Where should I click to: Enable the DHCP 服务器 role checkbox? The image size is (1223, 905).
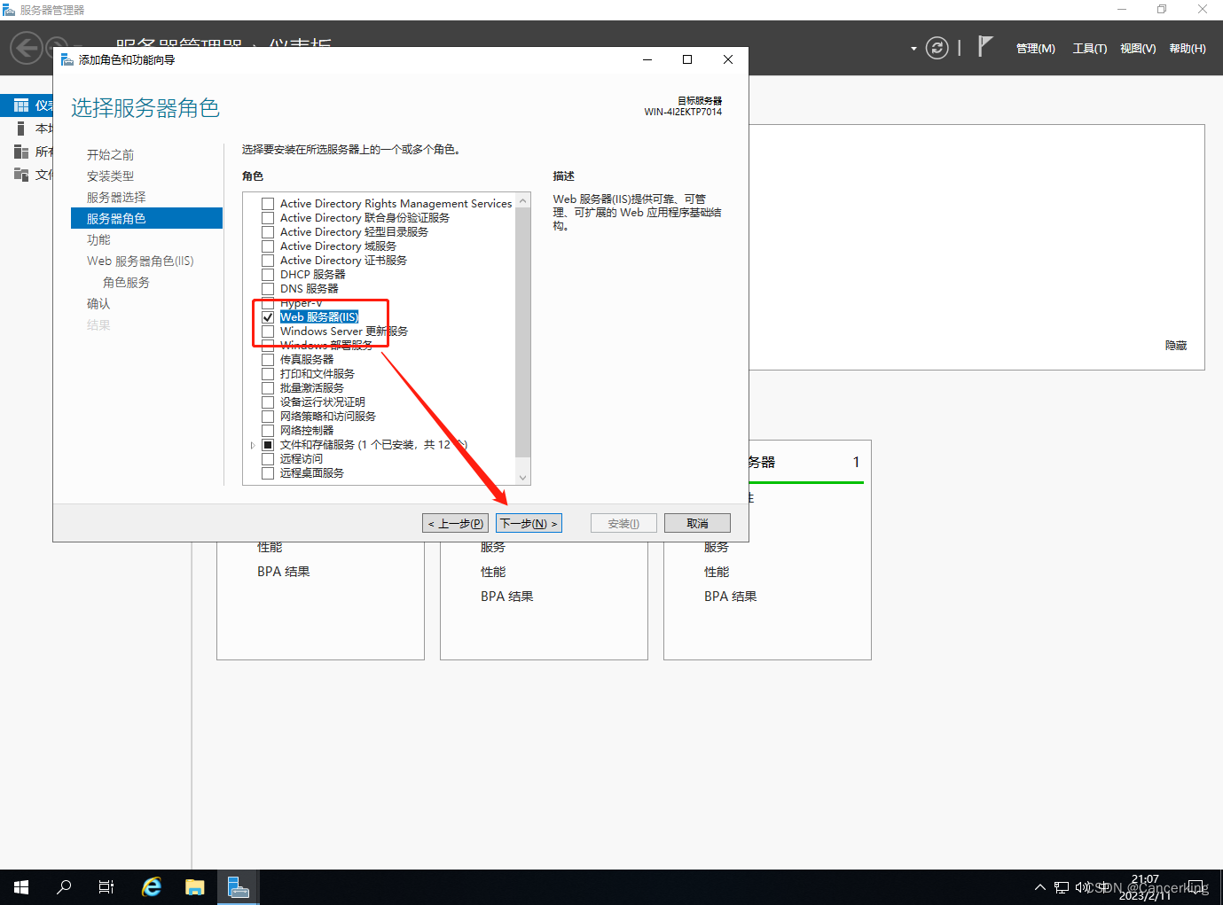tap(268, 275)
